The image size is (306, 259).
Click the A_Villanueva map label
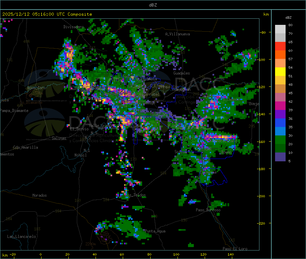[177, 34]
